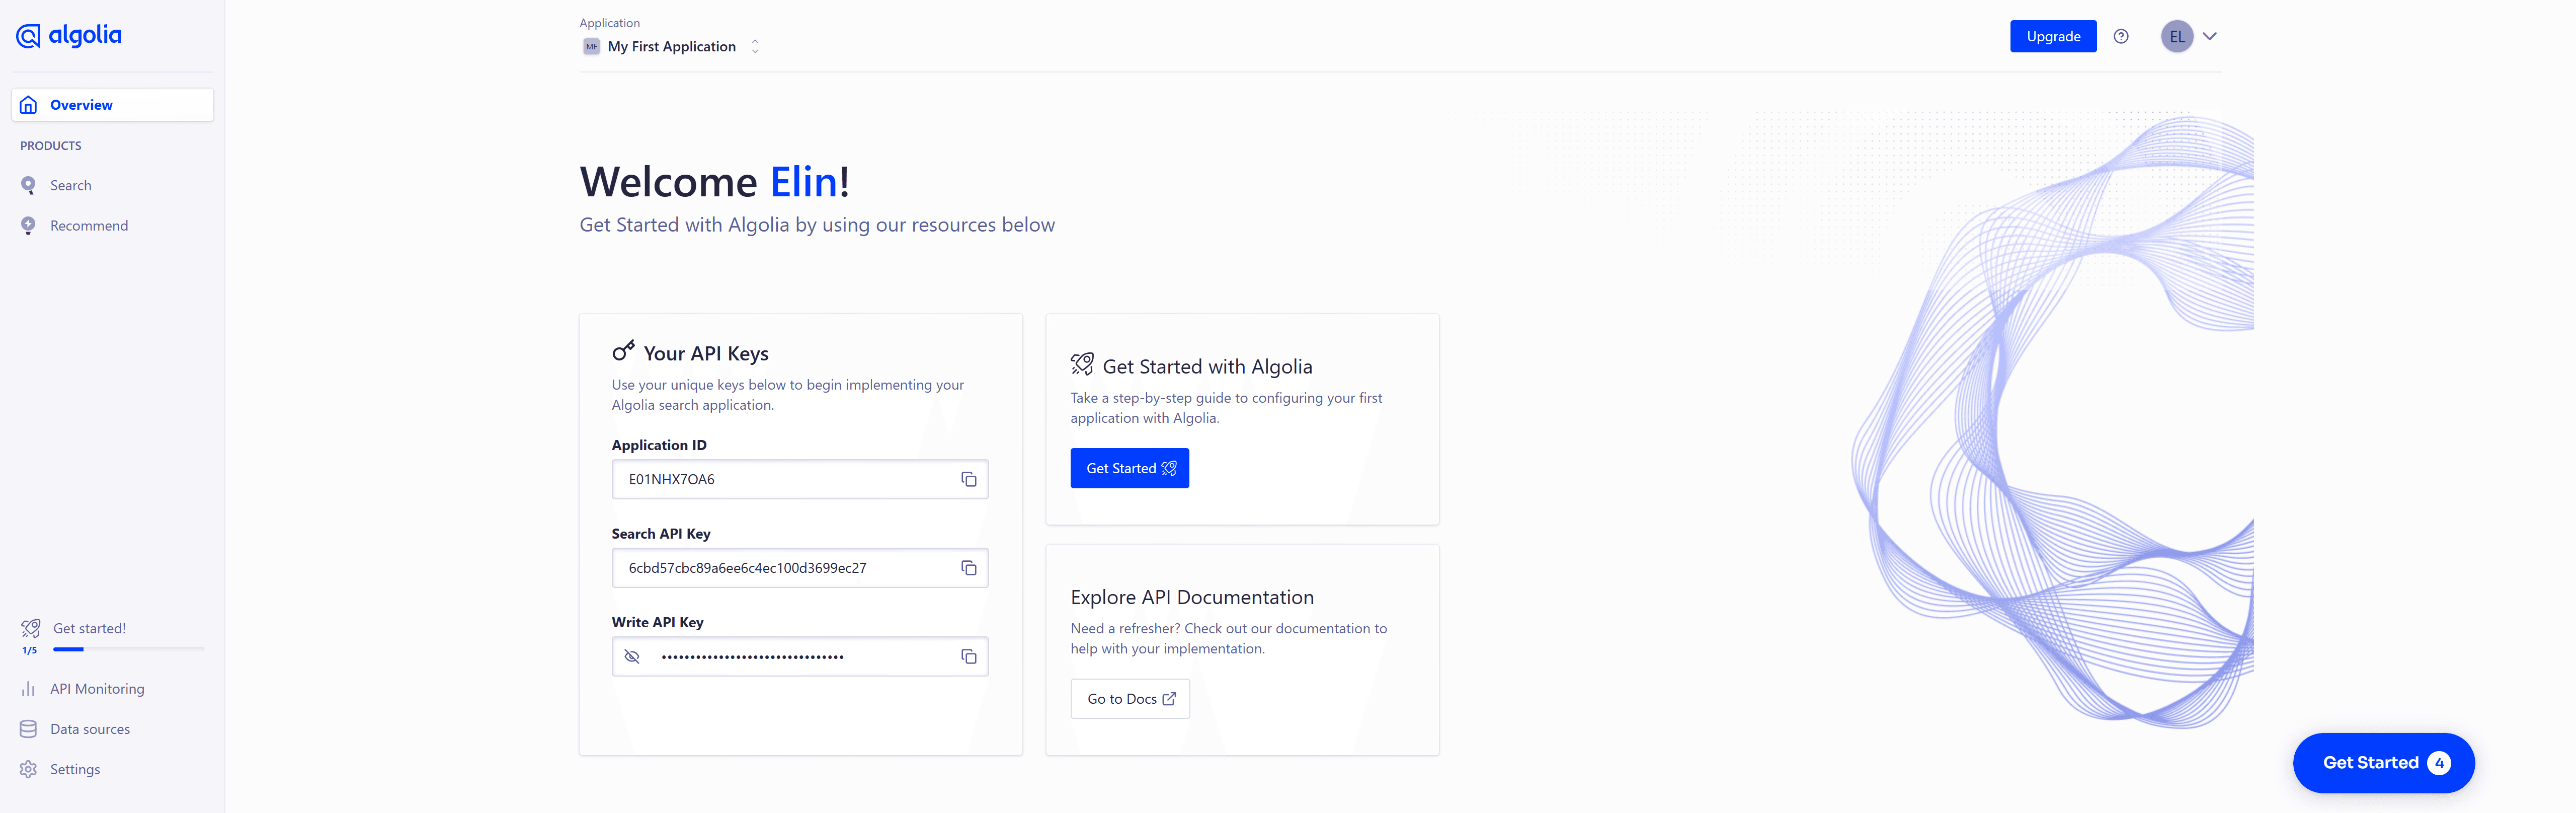Image resolution: width=2576 pixels, height=813 pixels.
Task: Click the key icon beside Your API Keys
Action: 624,351
